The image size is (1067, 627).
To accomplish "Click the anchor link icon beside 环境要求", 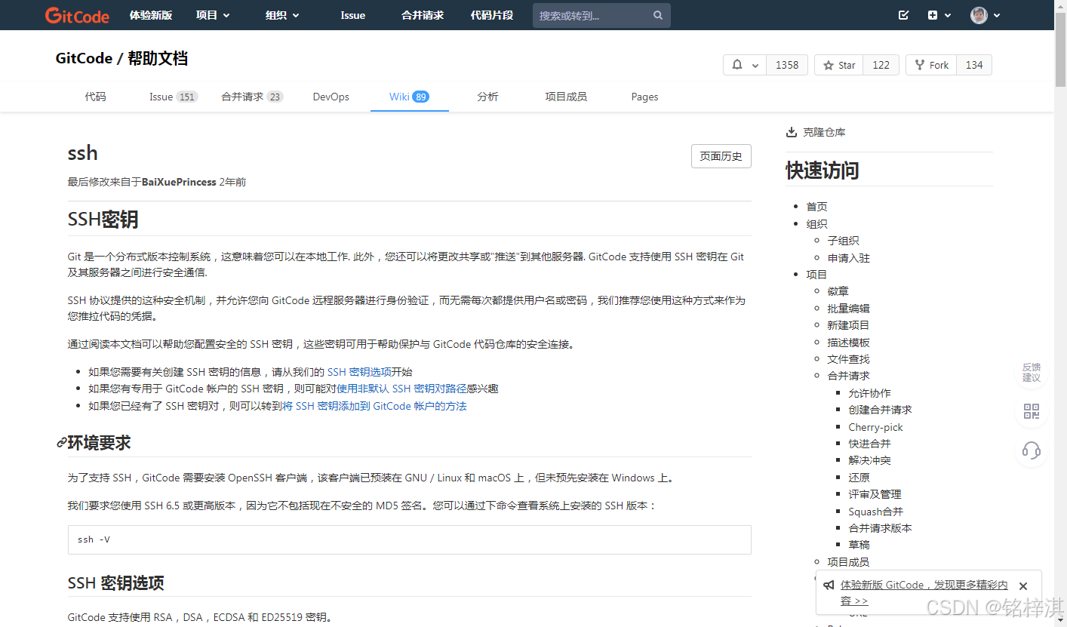I will coord(62,443).
